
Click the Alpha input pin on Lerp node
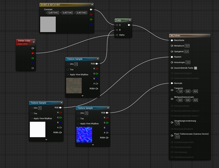117,35
